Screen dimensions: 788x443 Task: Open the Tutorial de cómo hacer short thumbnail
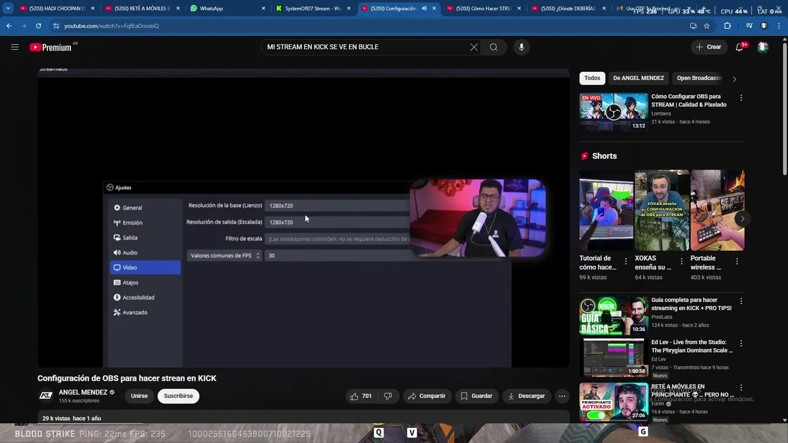[x=606, y=210]
